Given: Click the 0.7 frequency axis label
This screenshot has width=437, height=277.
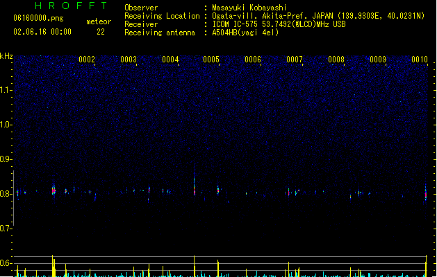Looking at the screenshot, I should coord(6,229).
